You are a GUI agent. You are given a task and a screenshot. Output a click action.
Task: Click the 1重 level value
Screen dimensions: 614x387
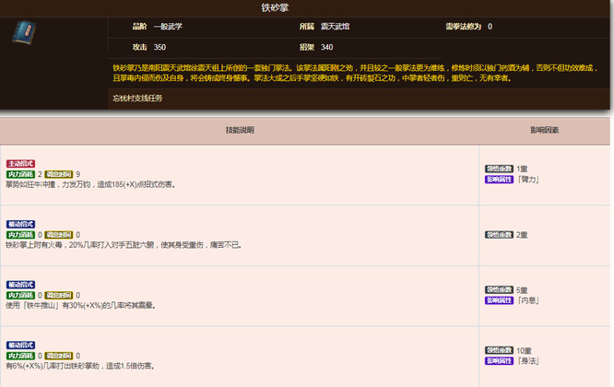pyautogui.click(x=522, y=169)
